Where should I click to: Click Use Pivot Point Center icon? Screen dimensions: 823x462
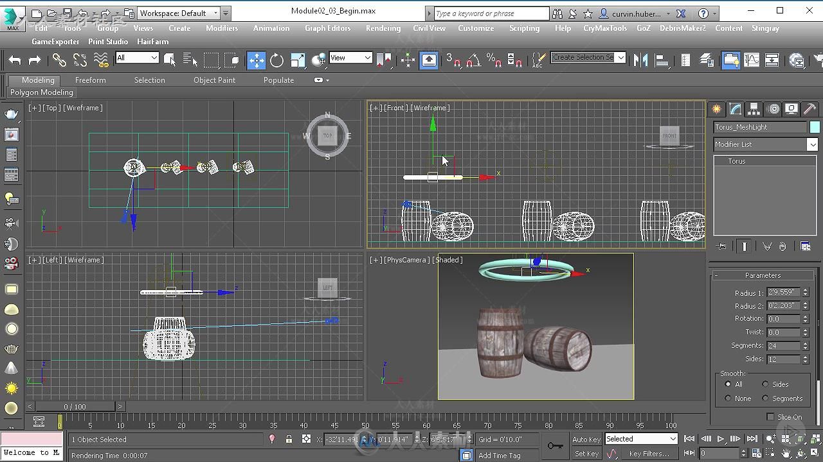(x=384, y=60)
